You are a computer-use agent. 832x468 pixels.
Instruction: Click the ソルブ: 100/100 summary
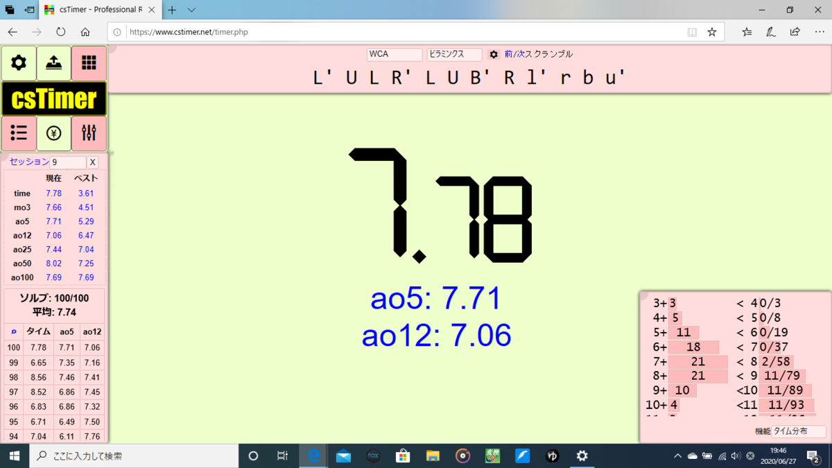click(54, 297)
